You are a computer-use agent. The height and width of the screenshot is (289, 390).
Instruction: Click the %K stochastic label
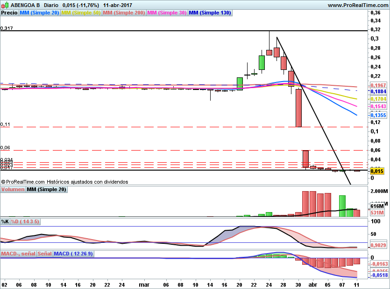5,221
